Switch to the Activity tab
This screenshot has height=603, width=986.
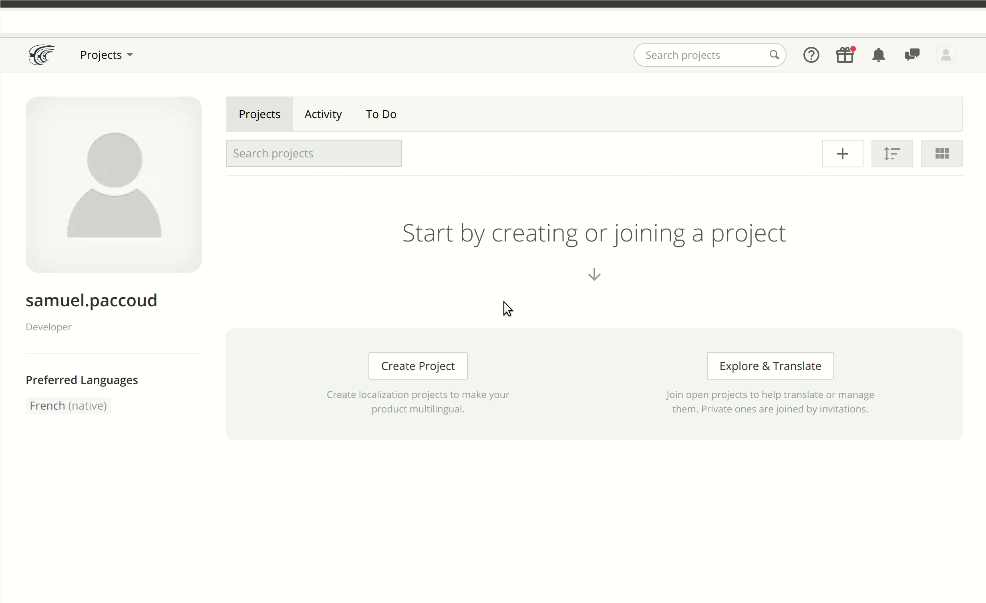tap(322, 114)
